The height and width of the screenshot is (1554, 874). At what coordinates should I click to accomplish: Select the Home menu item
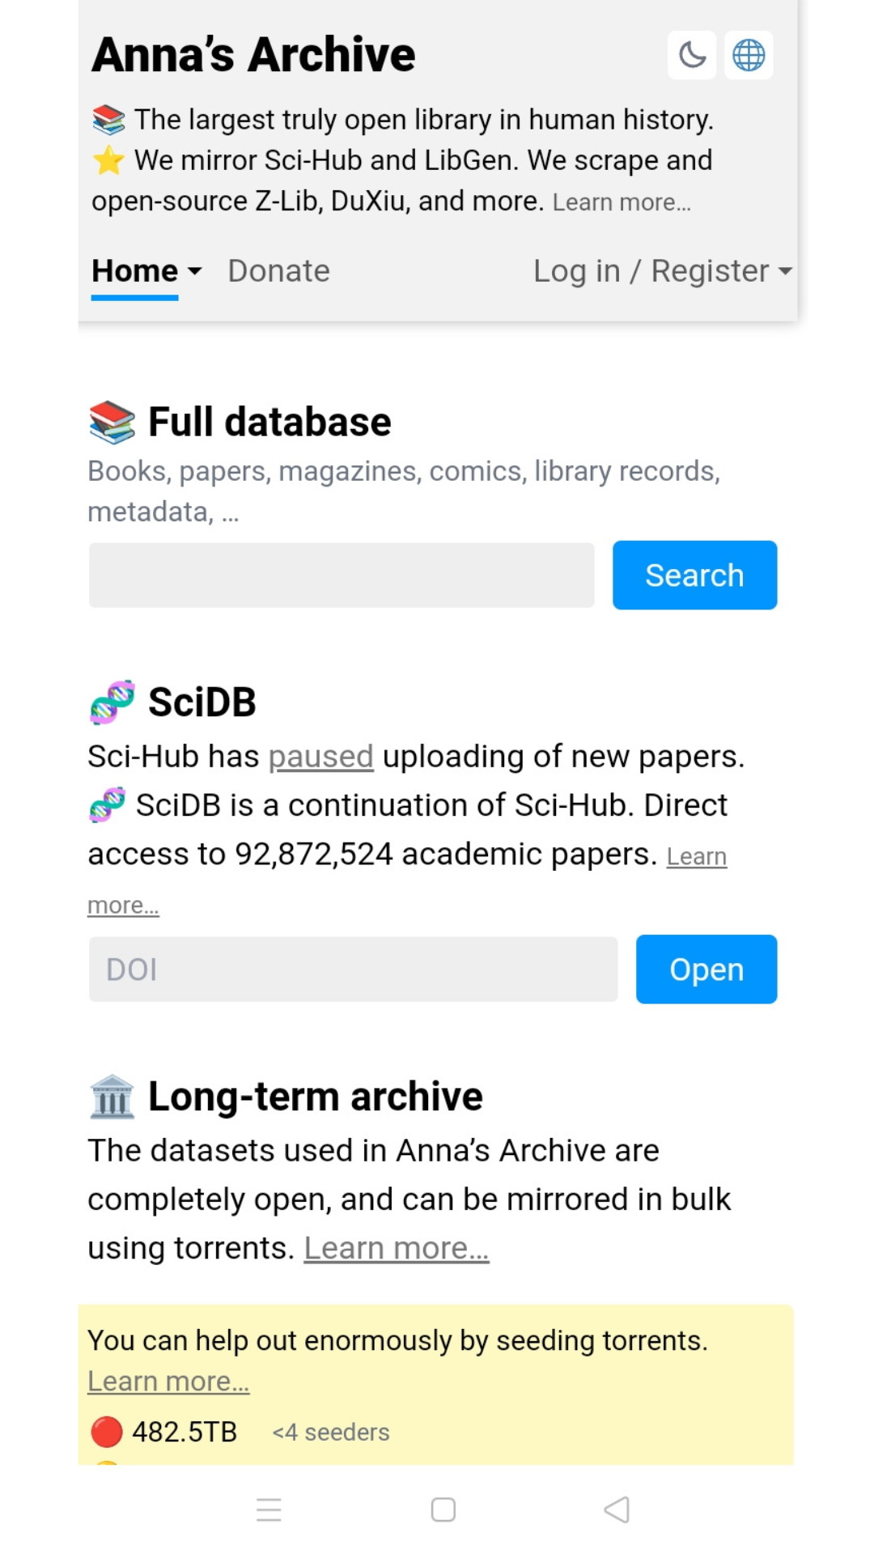pos(134,271)
